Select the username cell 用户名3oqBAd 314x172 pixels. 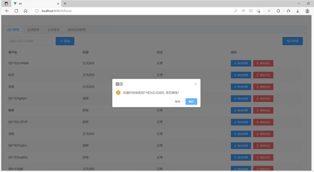18,158
